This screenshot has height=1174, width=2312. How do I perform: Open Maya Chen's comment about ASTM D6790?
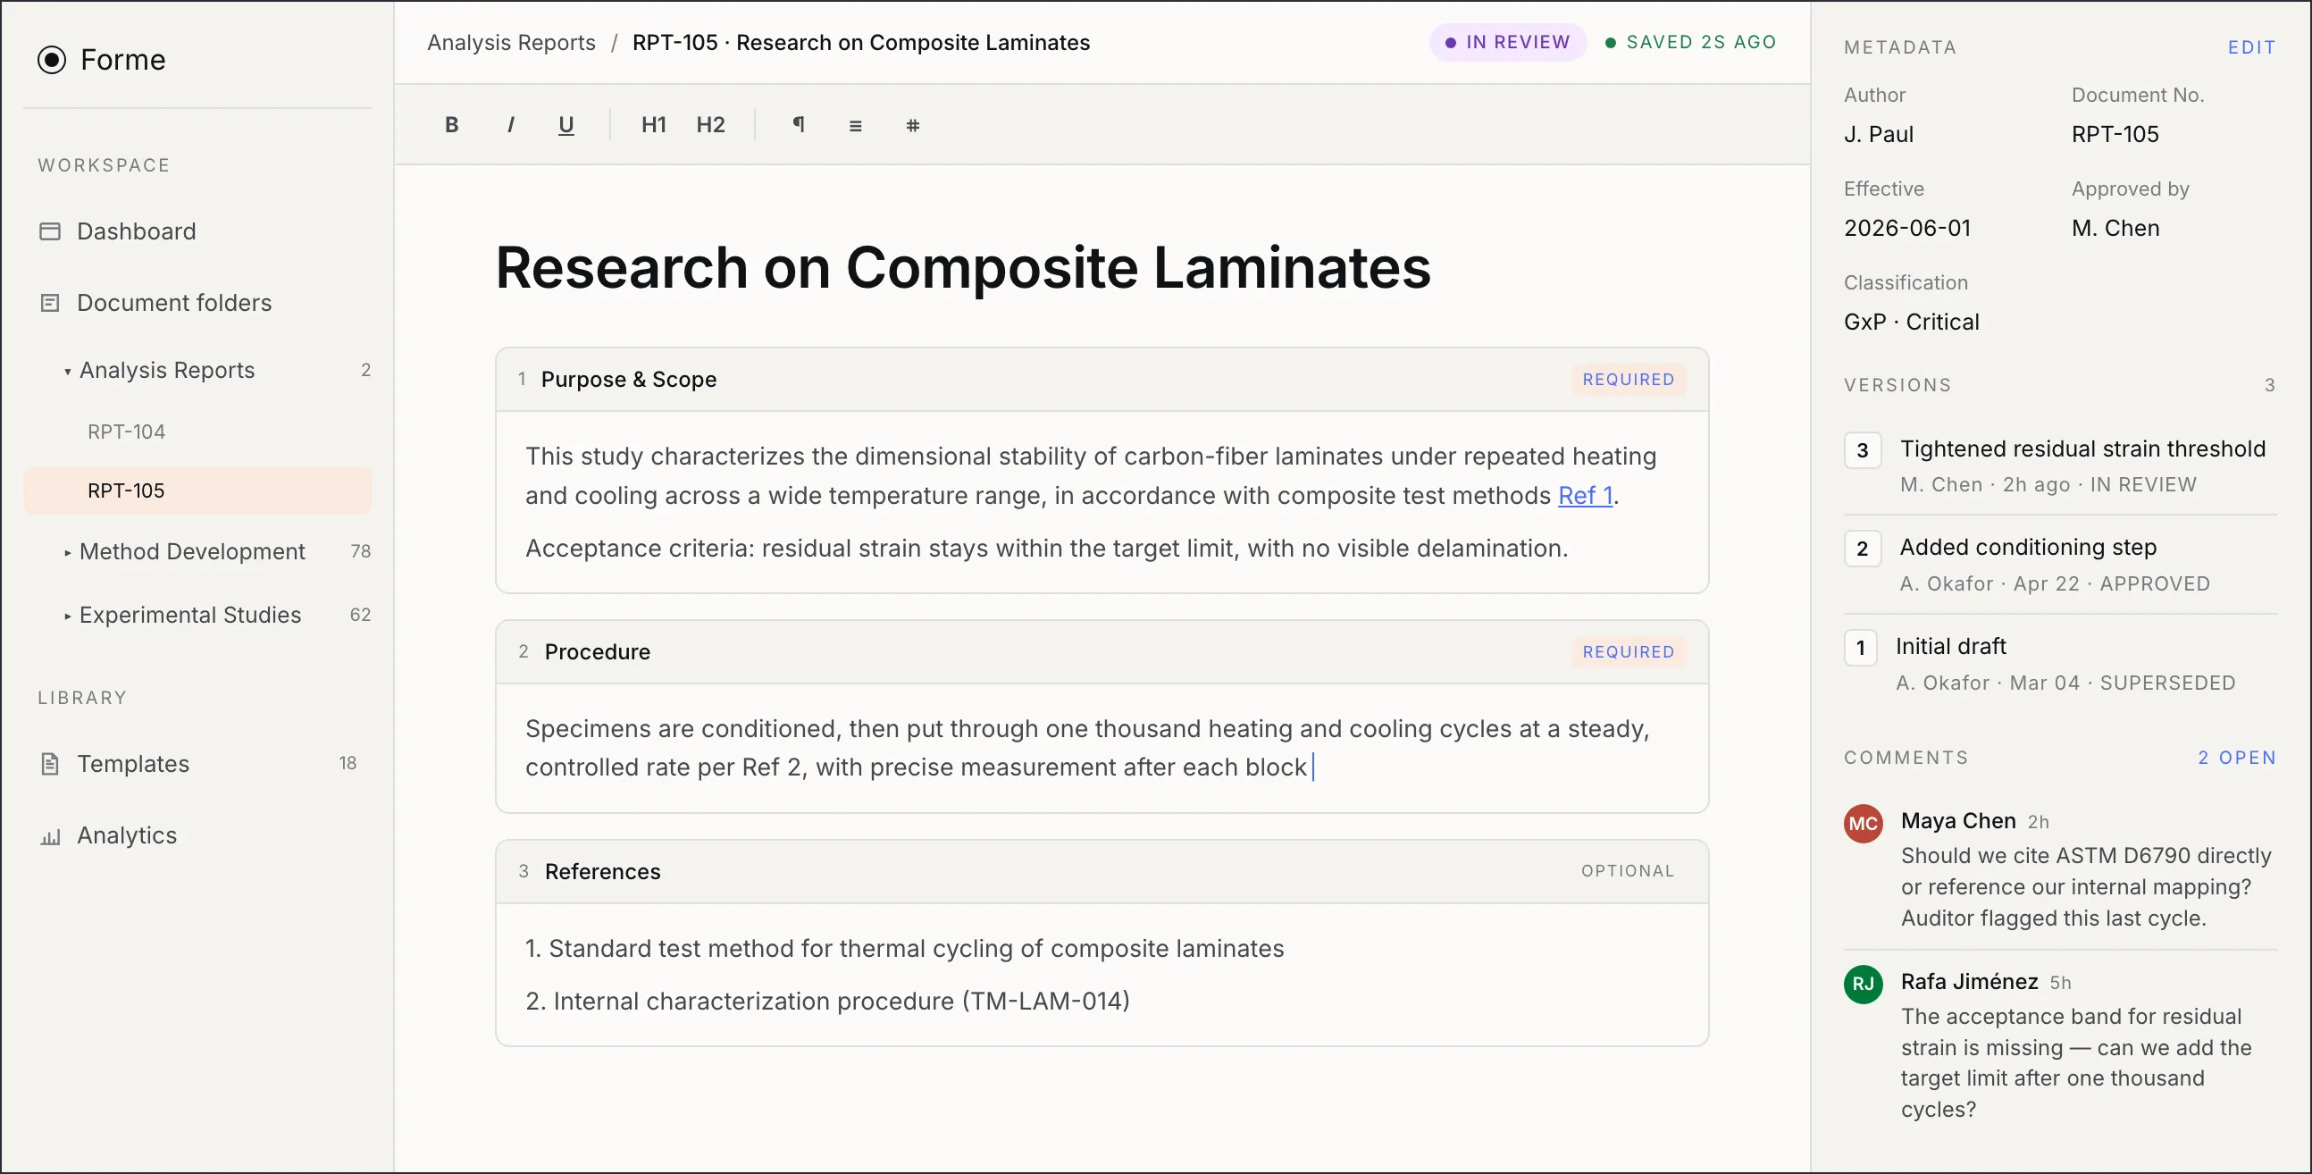2086,887
